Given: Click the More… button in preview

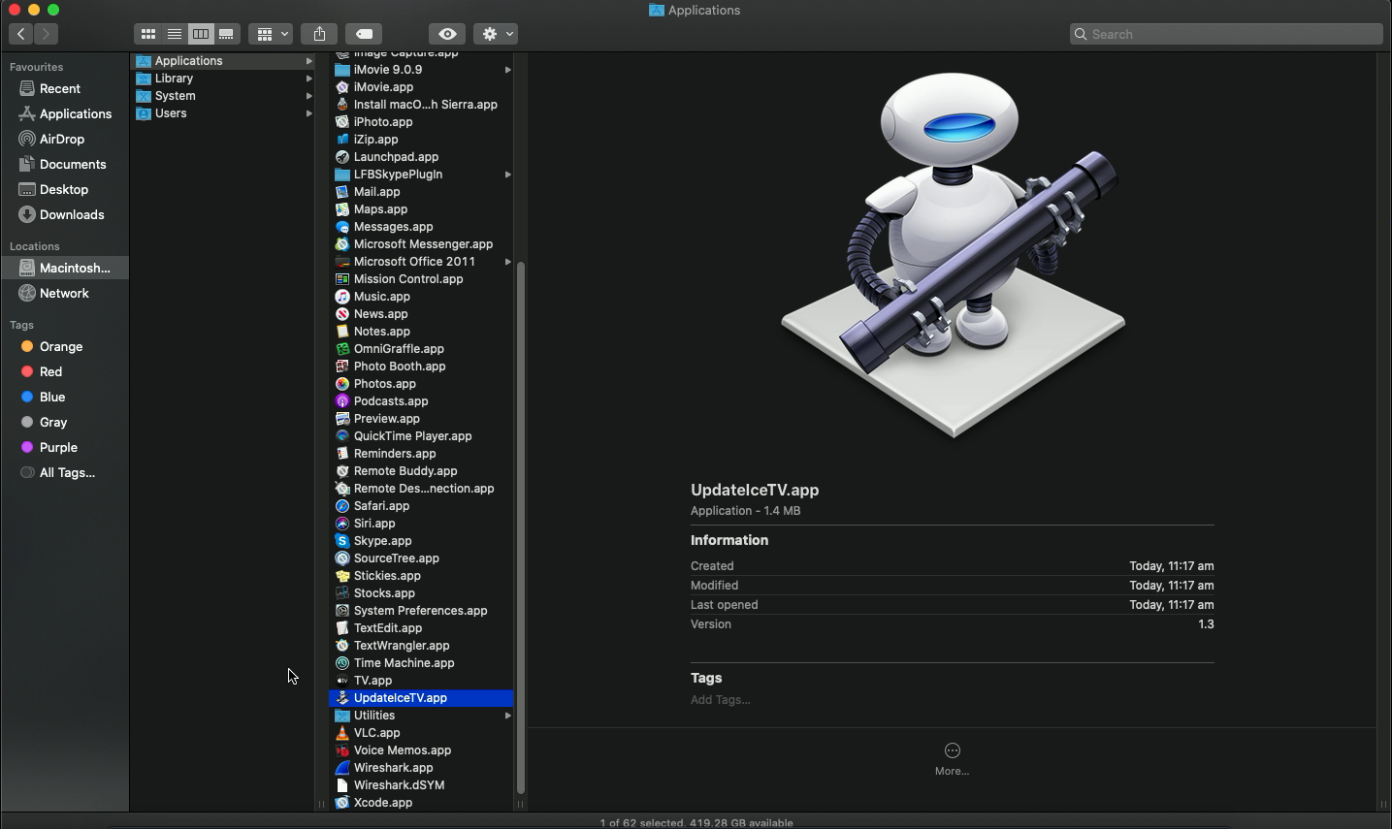Looking at the screenshot, I should pyautogui.click(x=952, y=758).
